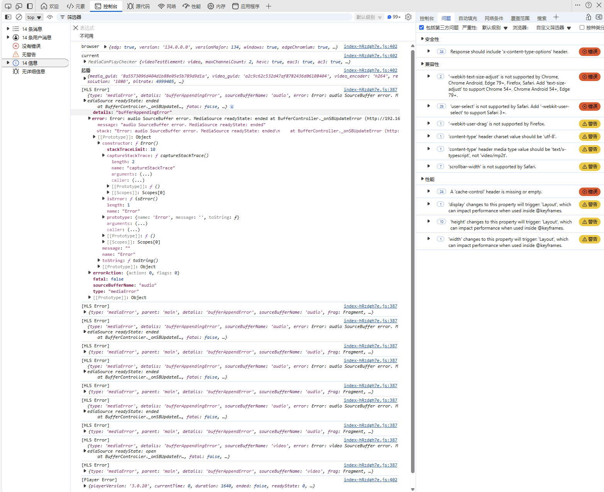604x492 pixels.
Task: Open index-hRzdgh7e.js:402 link beside browser log
Action: pos(371,46)
